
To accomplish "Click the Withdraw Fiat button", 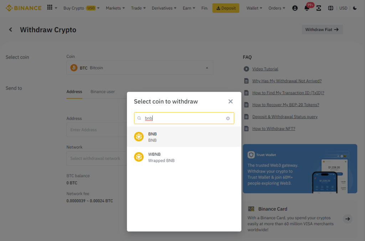I will click(x=322, y=30).
